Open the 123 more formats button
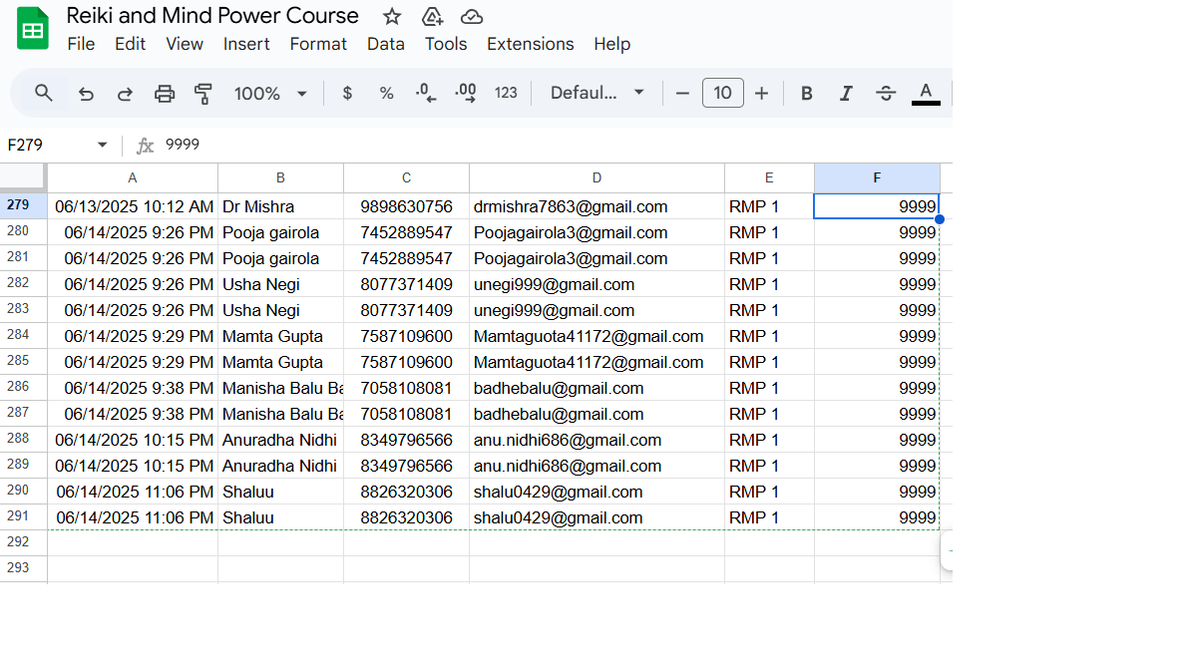 506,93
